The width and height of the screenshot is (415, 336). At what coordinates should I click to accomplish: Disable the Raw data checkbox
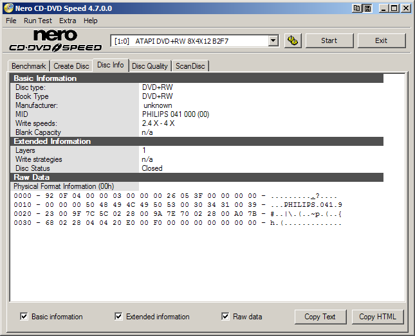[x=225, y=316]
